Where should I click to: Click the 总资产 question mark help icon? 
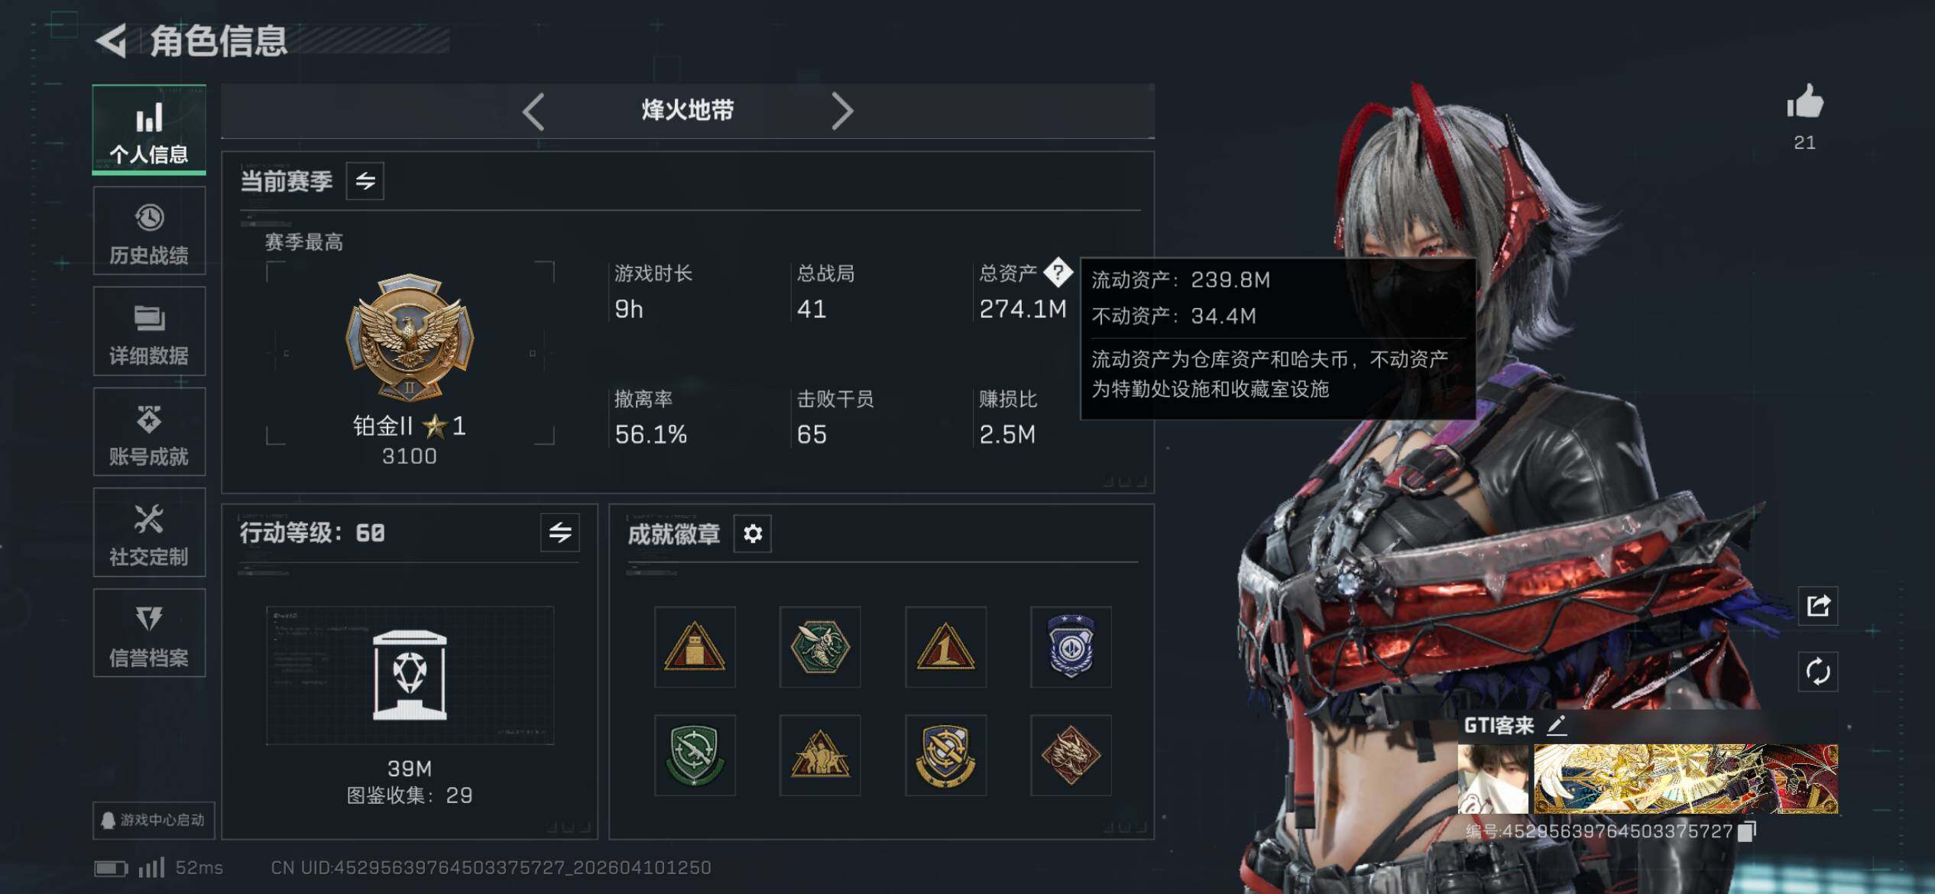pyautogui.click(x=1058, y=272)
